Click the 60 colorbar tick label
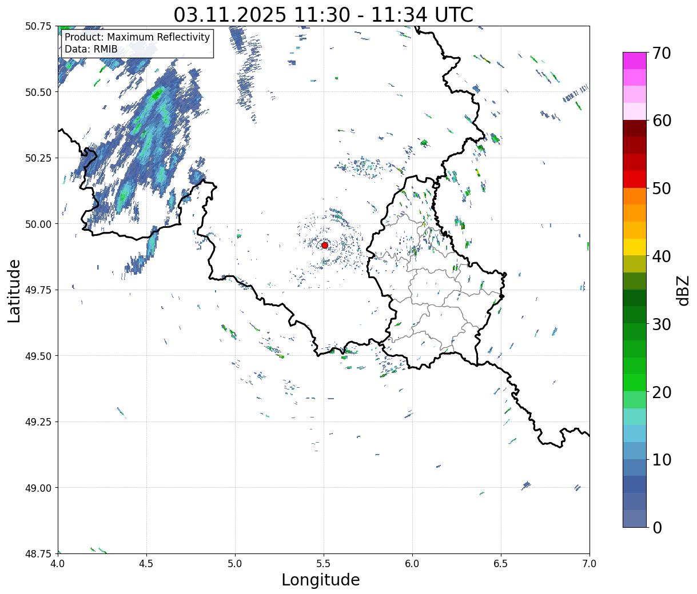 tap(662, 121)
